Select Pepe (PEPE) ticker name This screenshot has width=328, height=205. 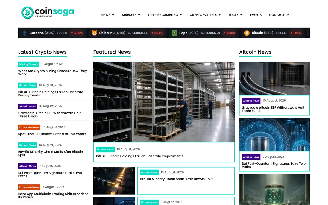point(189,33)
